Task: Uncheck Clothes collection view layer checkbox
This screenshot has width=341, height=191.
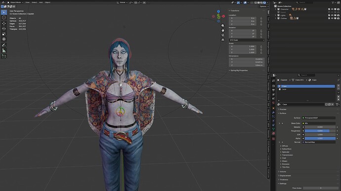Action: pos(329,18)
